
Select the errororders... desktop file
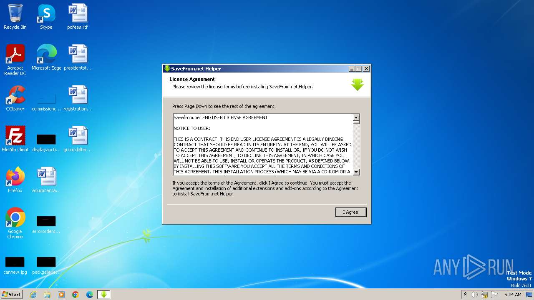[46, 224]
